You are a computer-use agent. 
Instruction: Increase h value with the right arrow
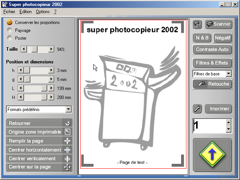pyautogui.click(x=51, y=70)
